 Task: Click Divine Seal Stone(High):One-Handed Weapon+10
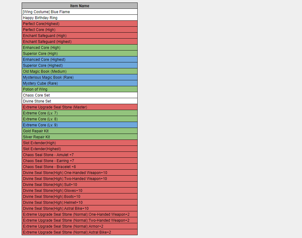[x=80, y=173]
